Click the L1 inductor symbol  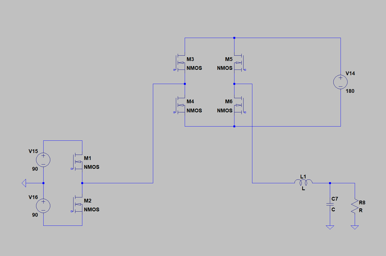pos(303,182)
